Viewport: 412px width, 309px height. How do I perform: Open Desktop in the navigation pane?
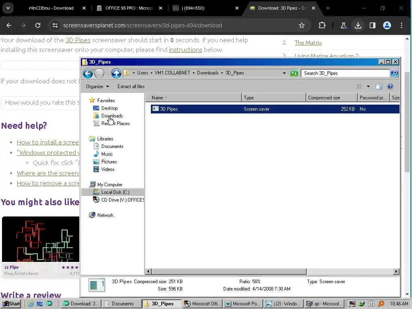tap(109, 108)
